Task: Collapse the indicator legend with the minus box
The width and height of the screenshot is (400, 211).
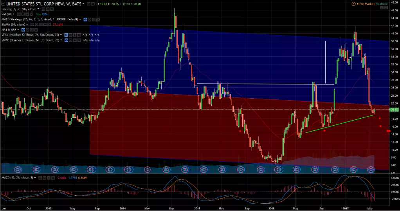Action: point(3,4)
